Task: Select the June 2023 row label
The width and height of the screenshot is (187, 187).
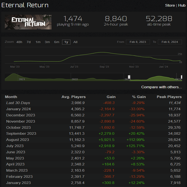Action: pos(16,152)
